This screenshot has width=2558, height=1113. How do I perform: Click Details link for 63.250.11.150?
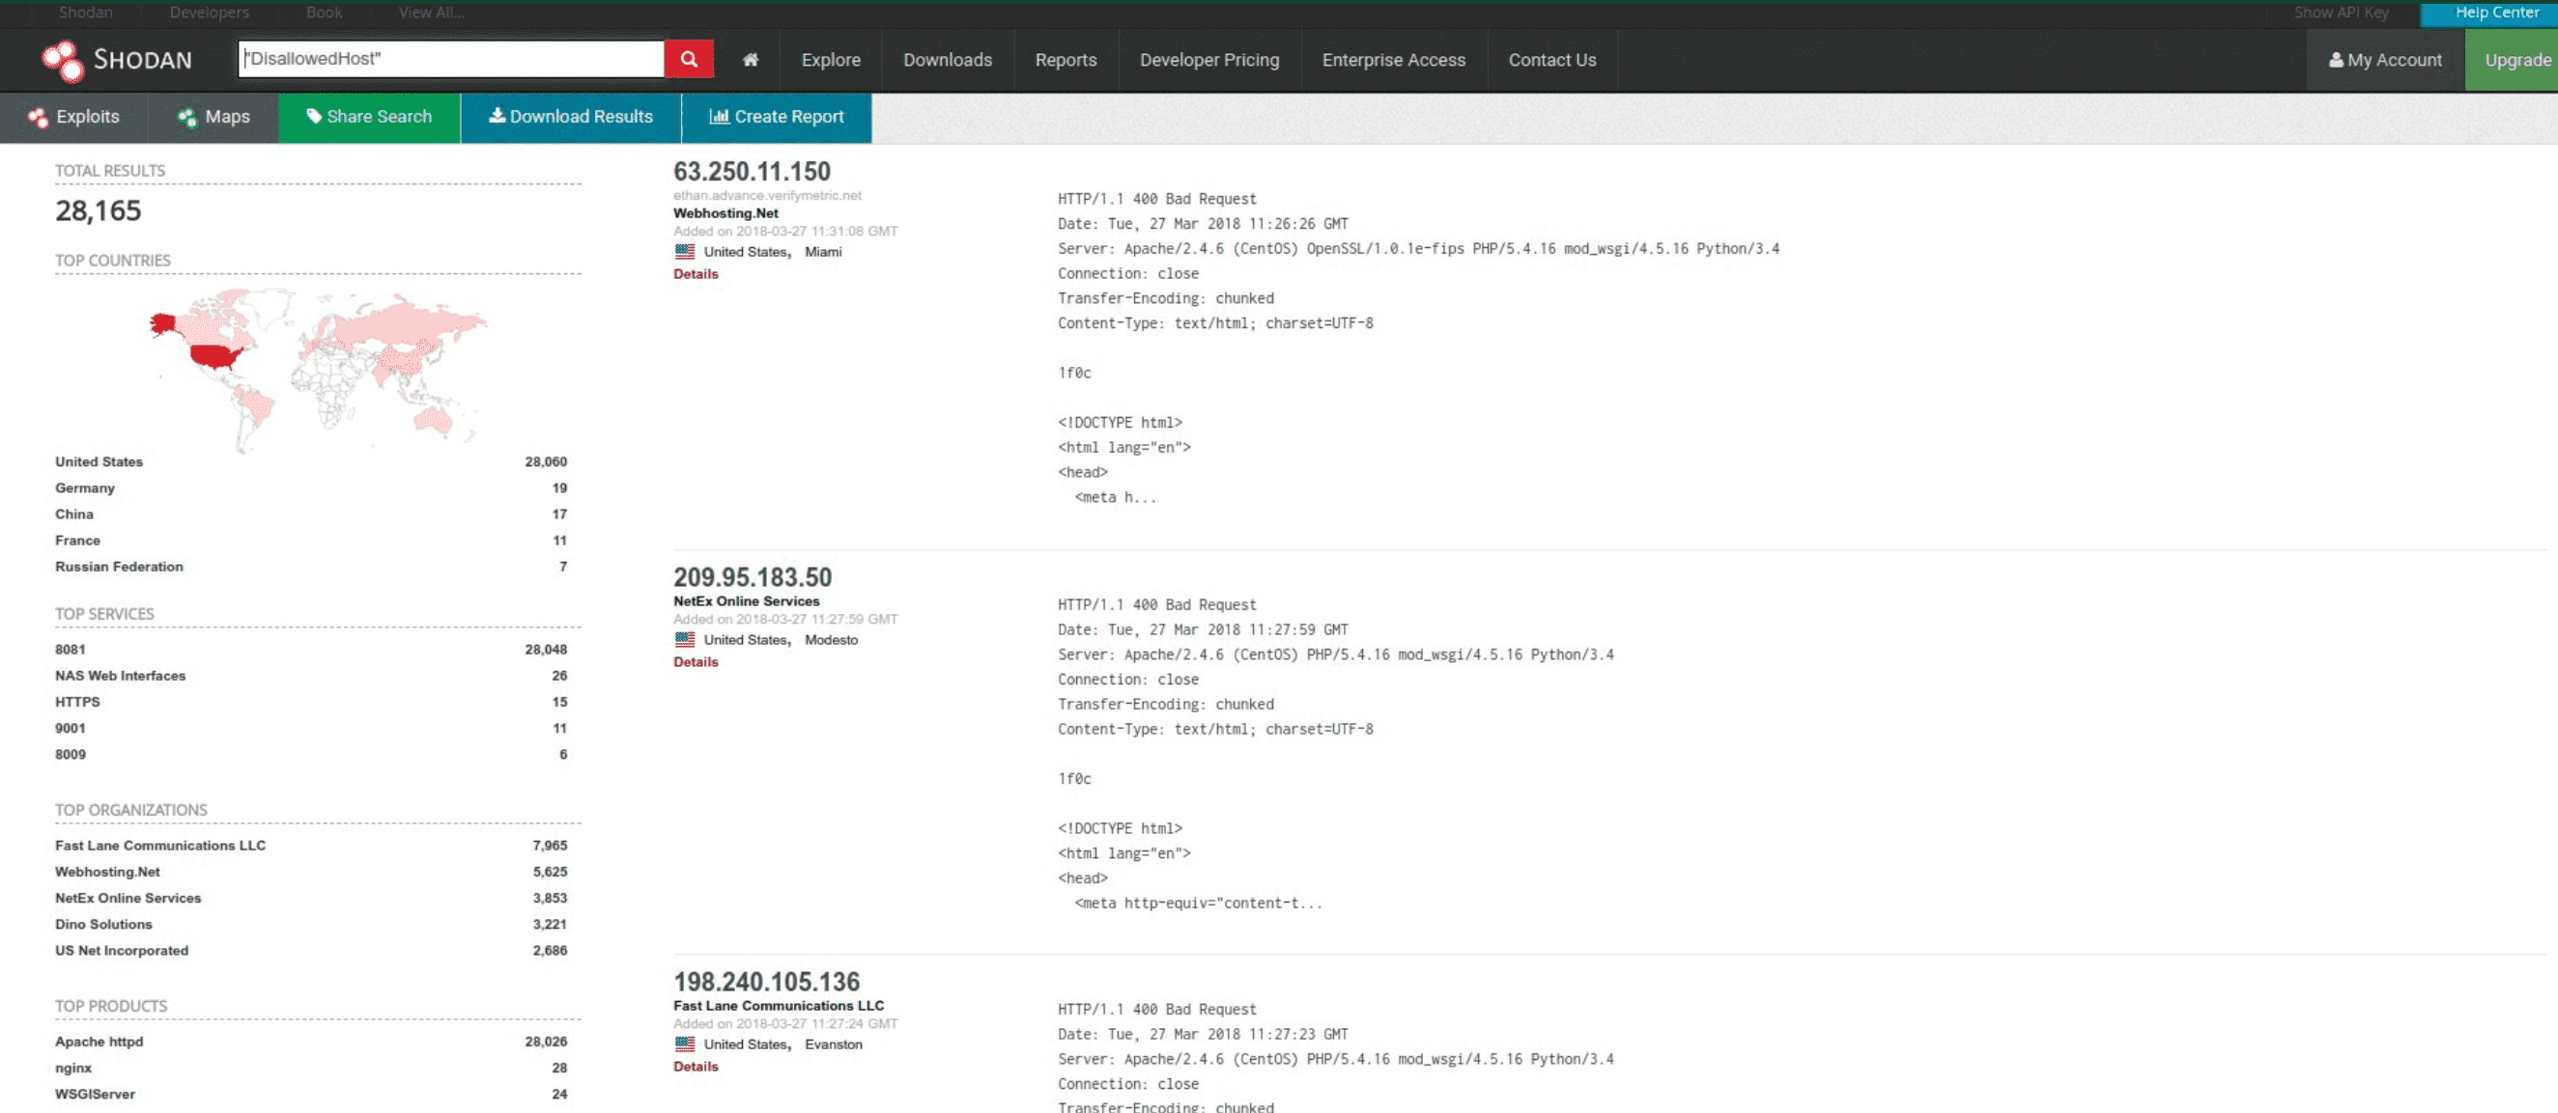click(695, 272)
